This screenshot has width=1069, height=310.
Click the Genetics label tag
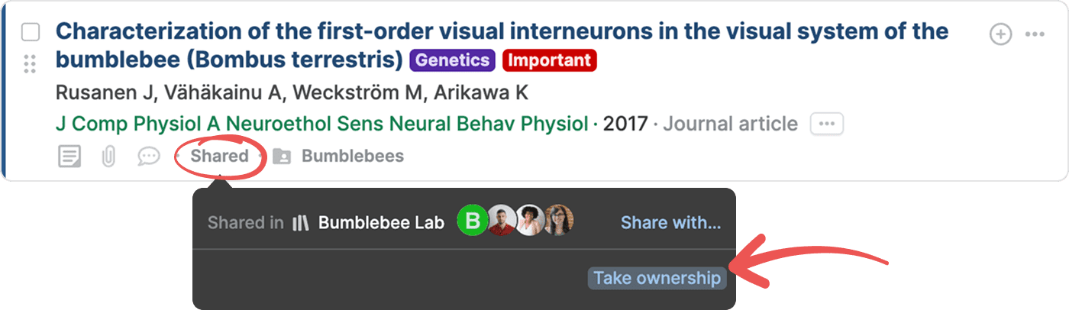tap(453, 60)
